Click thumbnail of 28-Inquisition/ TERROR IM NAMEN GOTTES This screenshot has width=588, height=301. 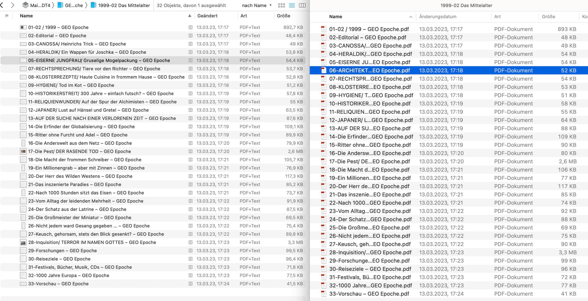click(x=23, y=242)
